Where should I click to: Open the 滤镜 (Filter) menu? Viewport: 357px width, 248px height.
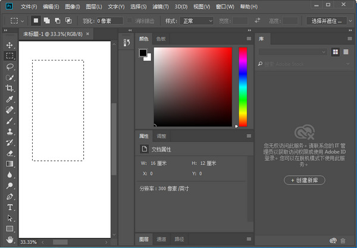[x=159, y=7]
